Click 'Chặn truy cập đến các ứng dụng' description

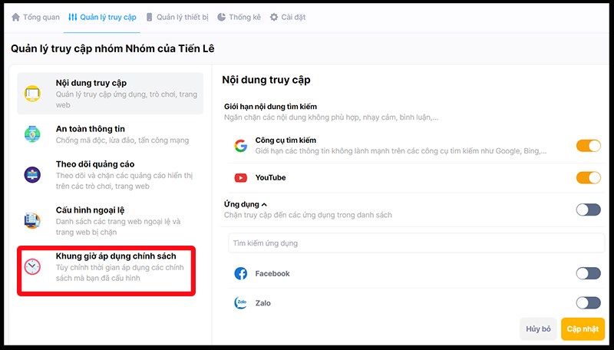308,215
